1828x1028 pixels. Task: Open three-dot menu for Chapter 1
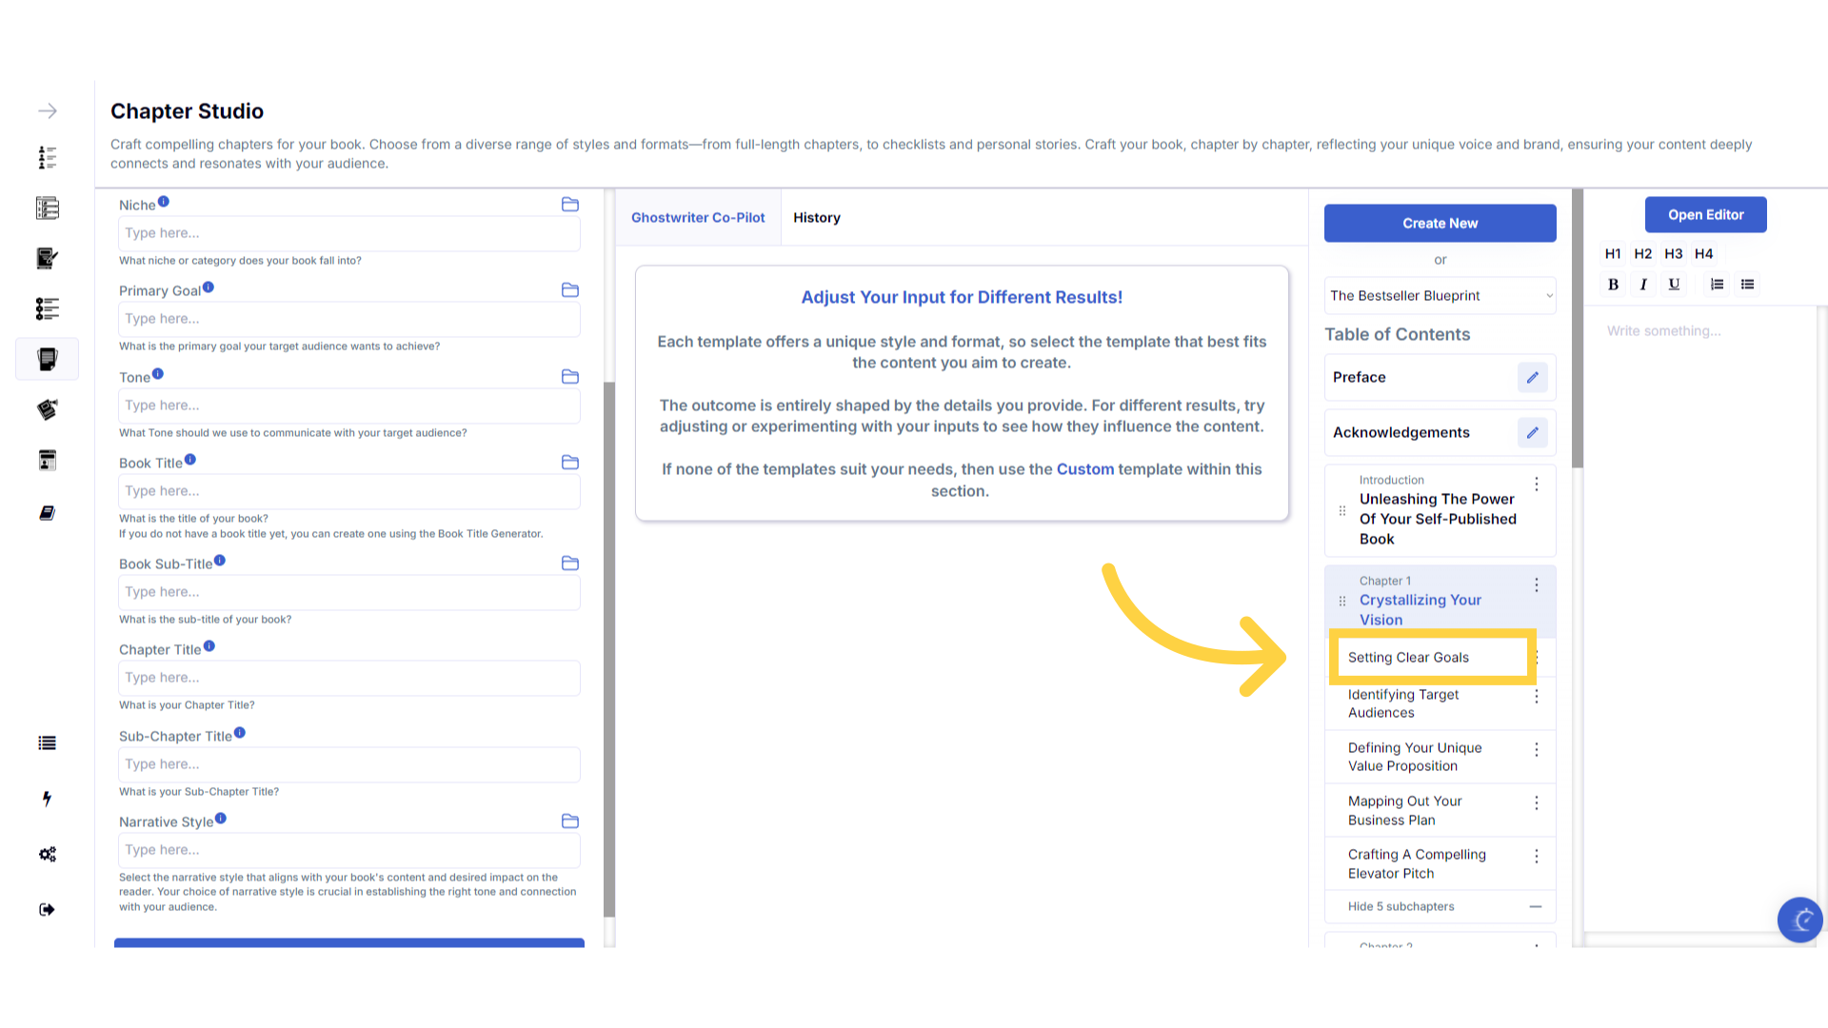click(1536, 585)
